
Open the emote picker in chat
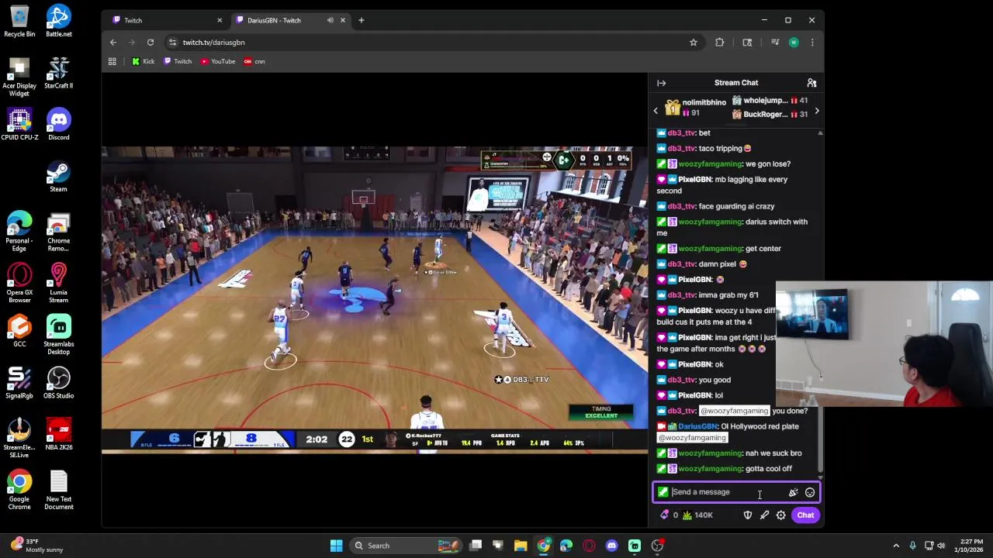(810, 492)
